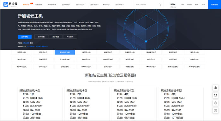Click the 新加坡云主机-B型 card title
Viewport: 221px width, 121px height.
(x=77, y=91)
